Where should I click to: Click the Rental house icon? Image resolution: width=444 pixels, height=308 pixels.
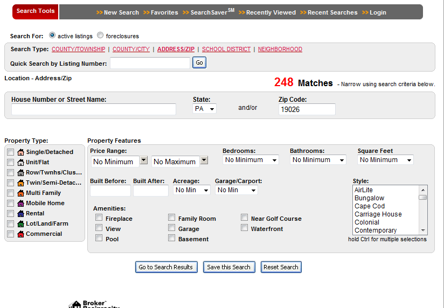point(20,213)
